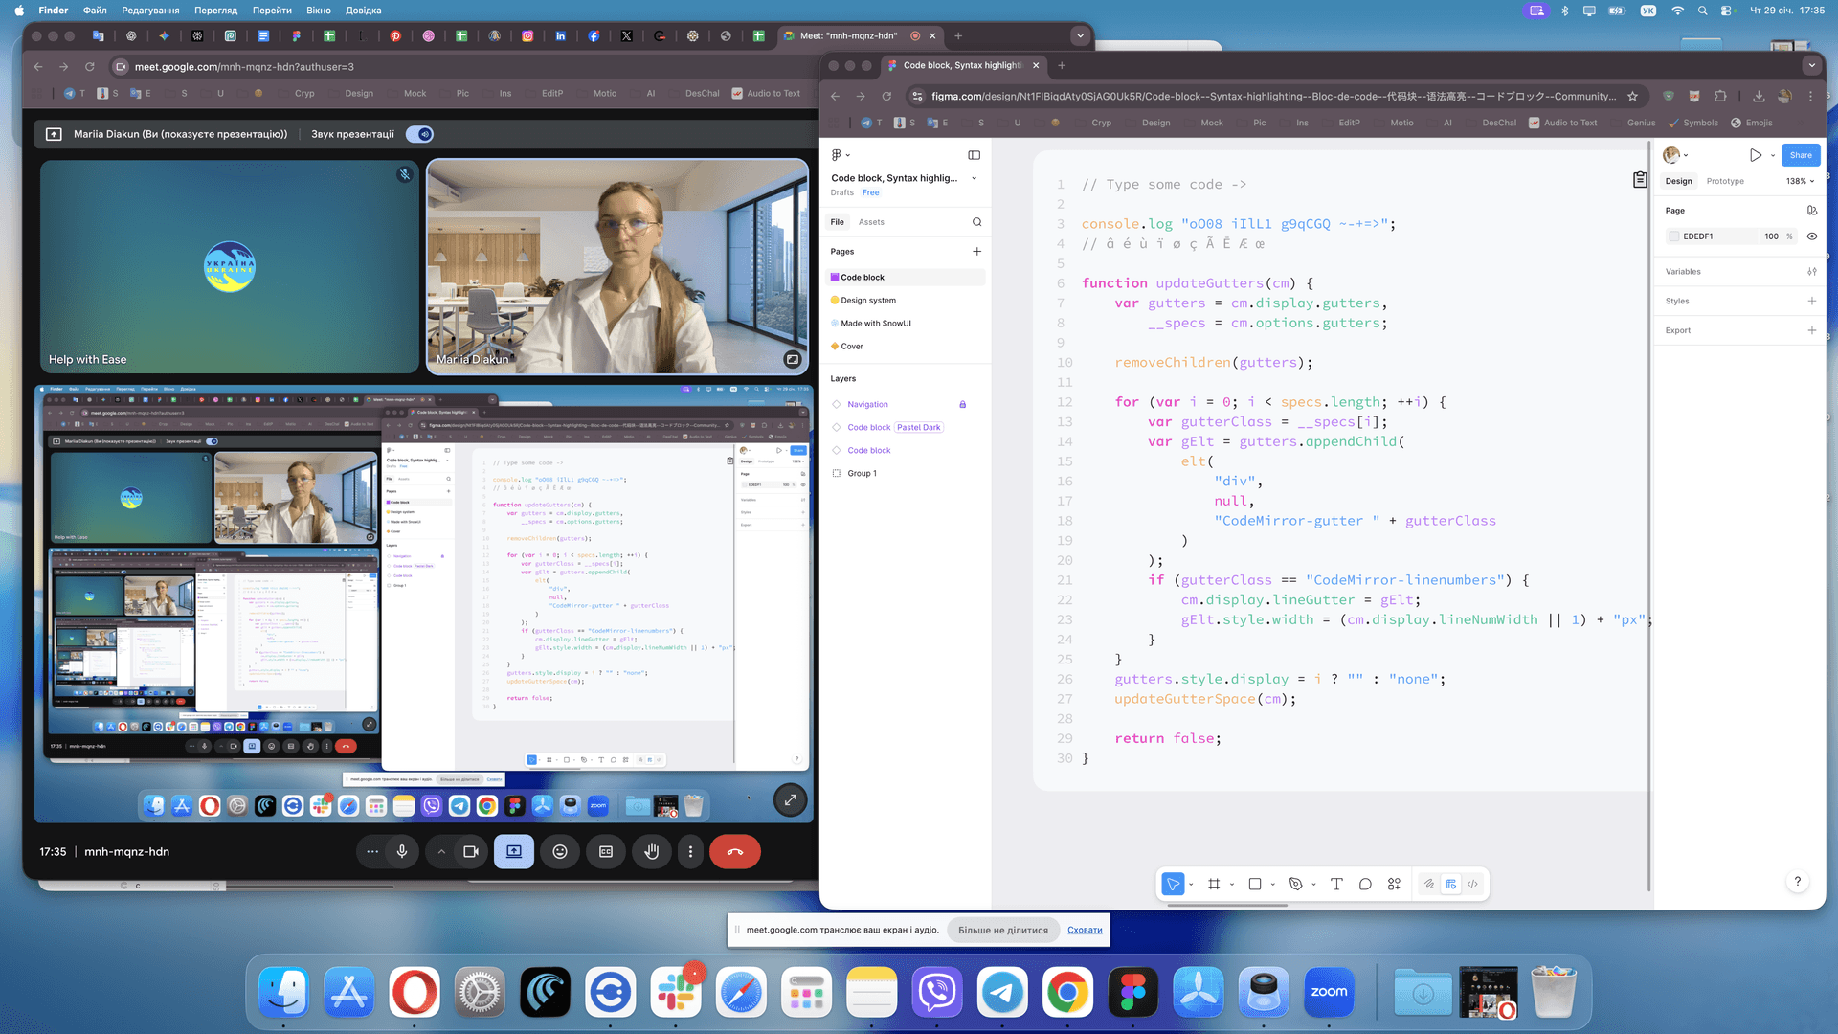This screenshot has width=1838, height=1034.
Task: Raise hand in Google Meet
Action: (x=652, y=851)
